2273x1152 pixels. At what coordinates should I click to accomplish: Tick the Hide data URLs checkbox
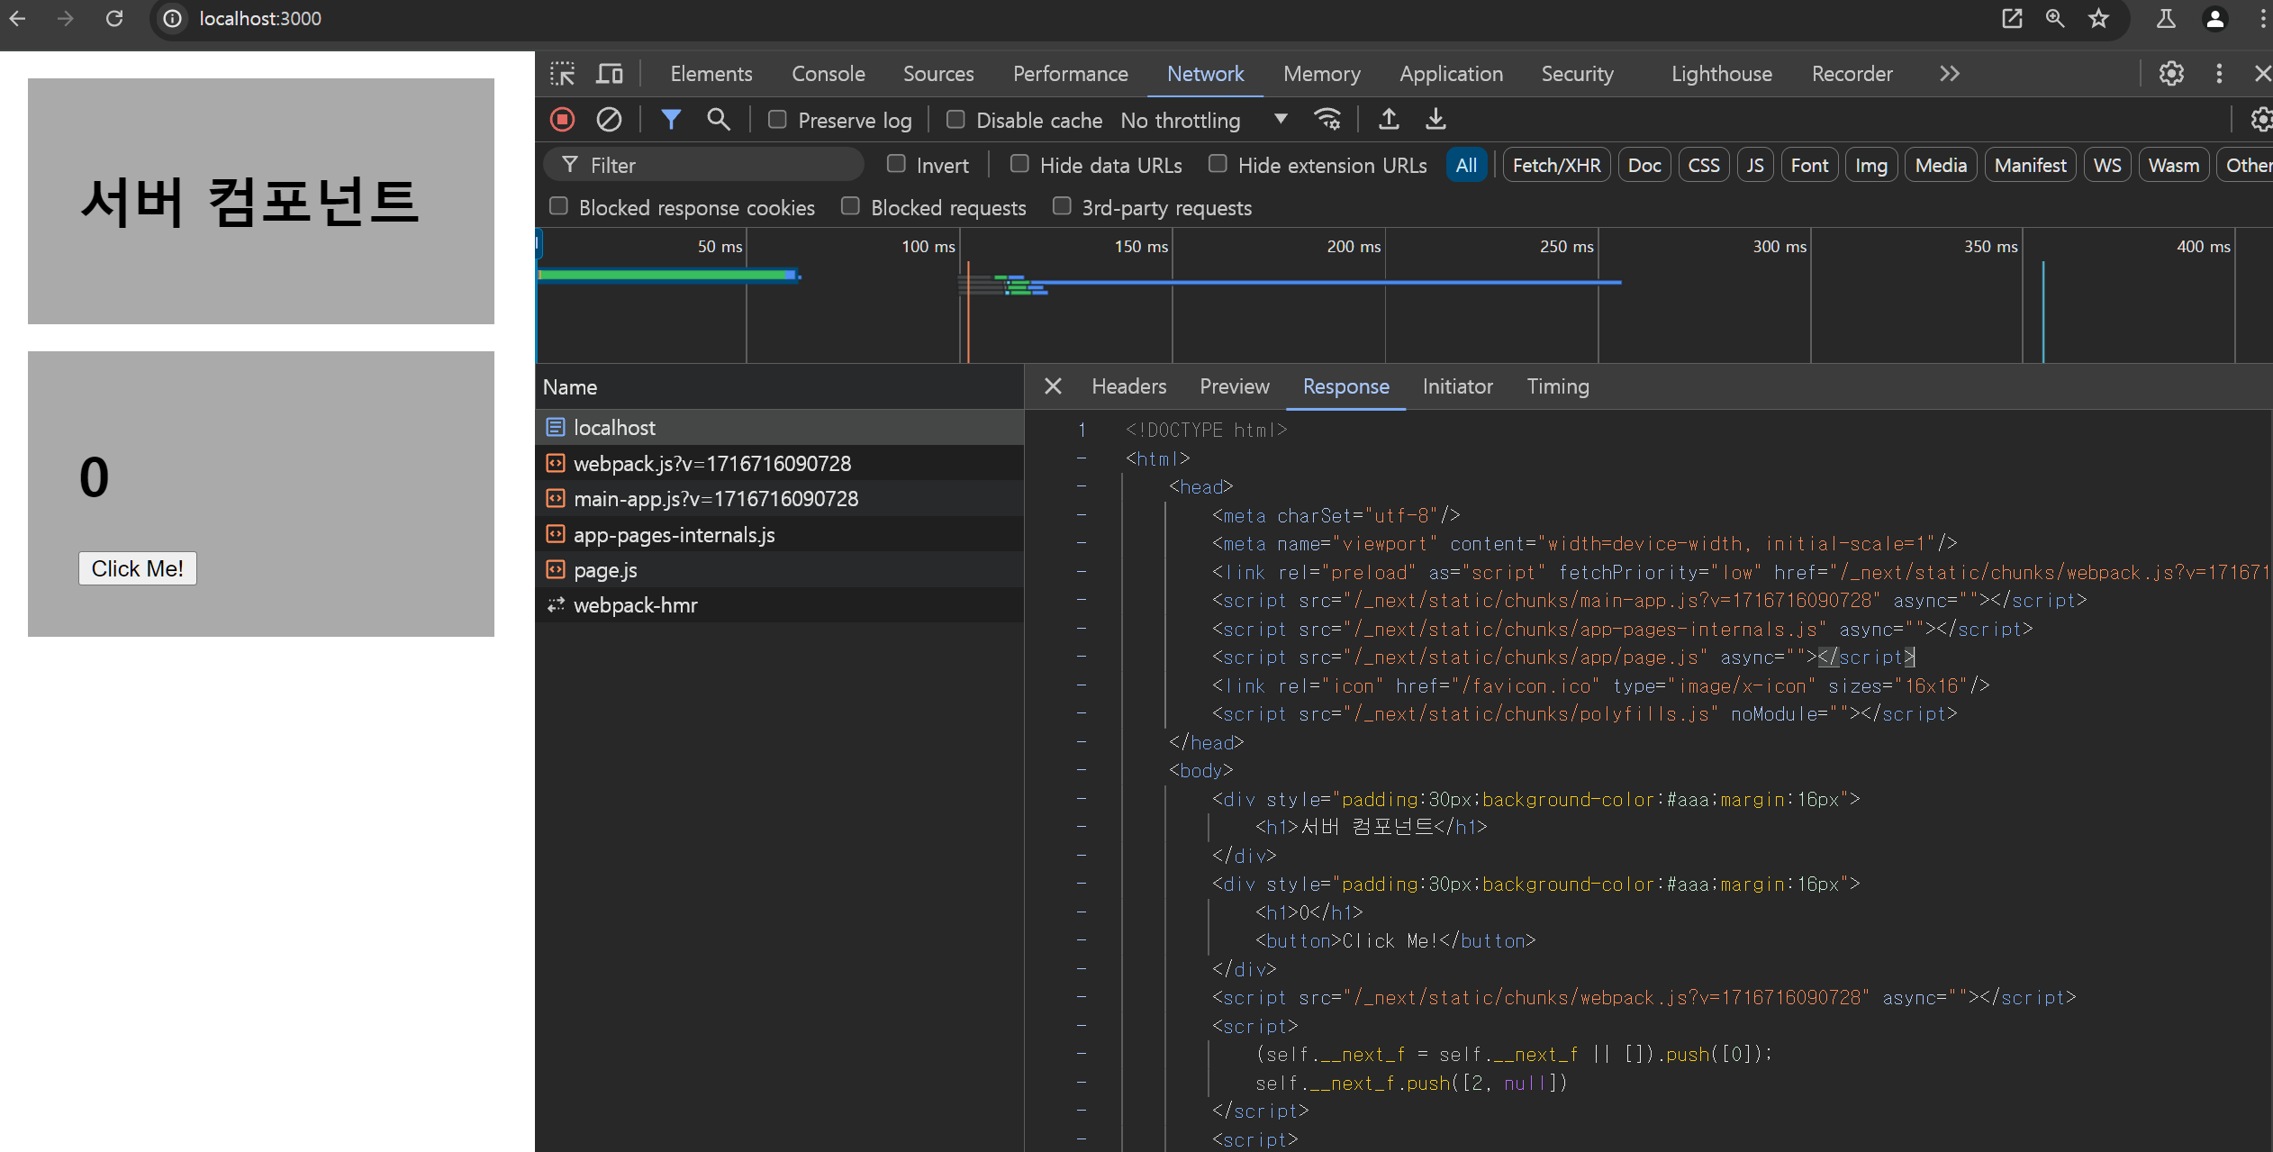point(1019,164)
